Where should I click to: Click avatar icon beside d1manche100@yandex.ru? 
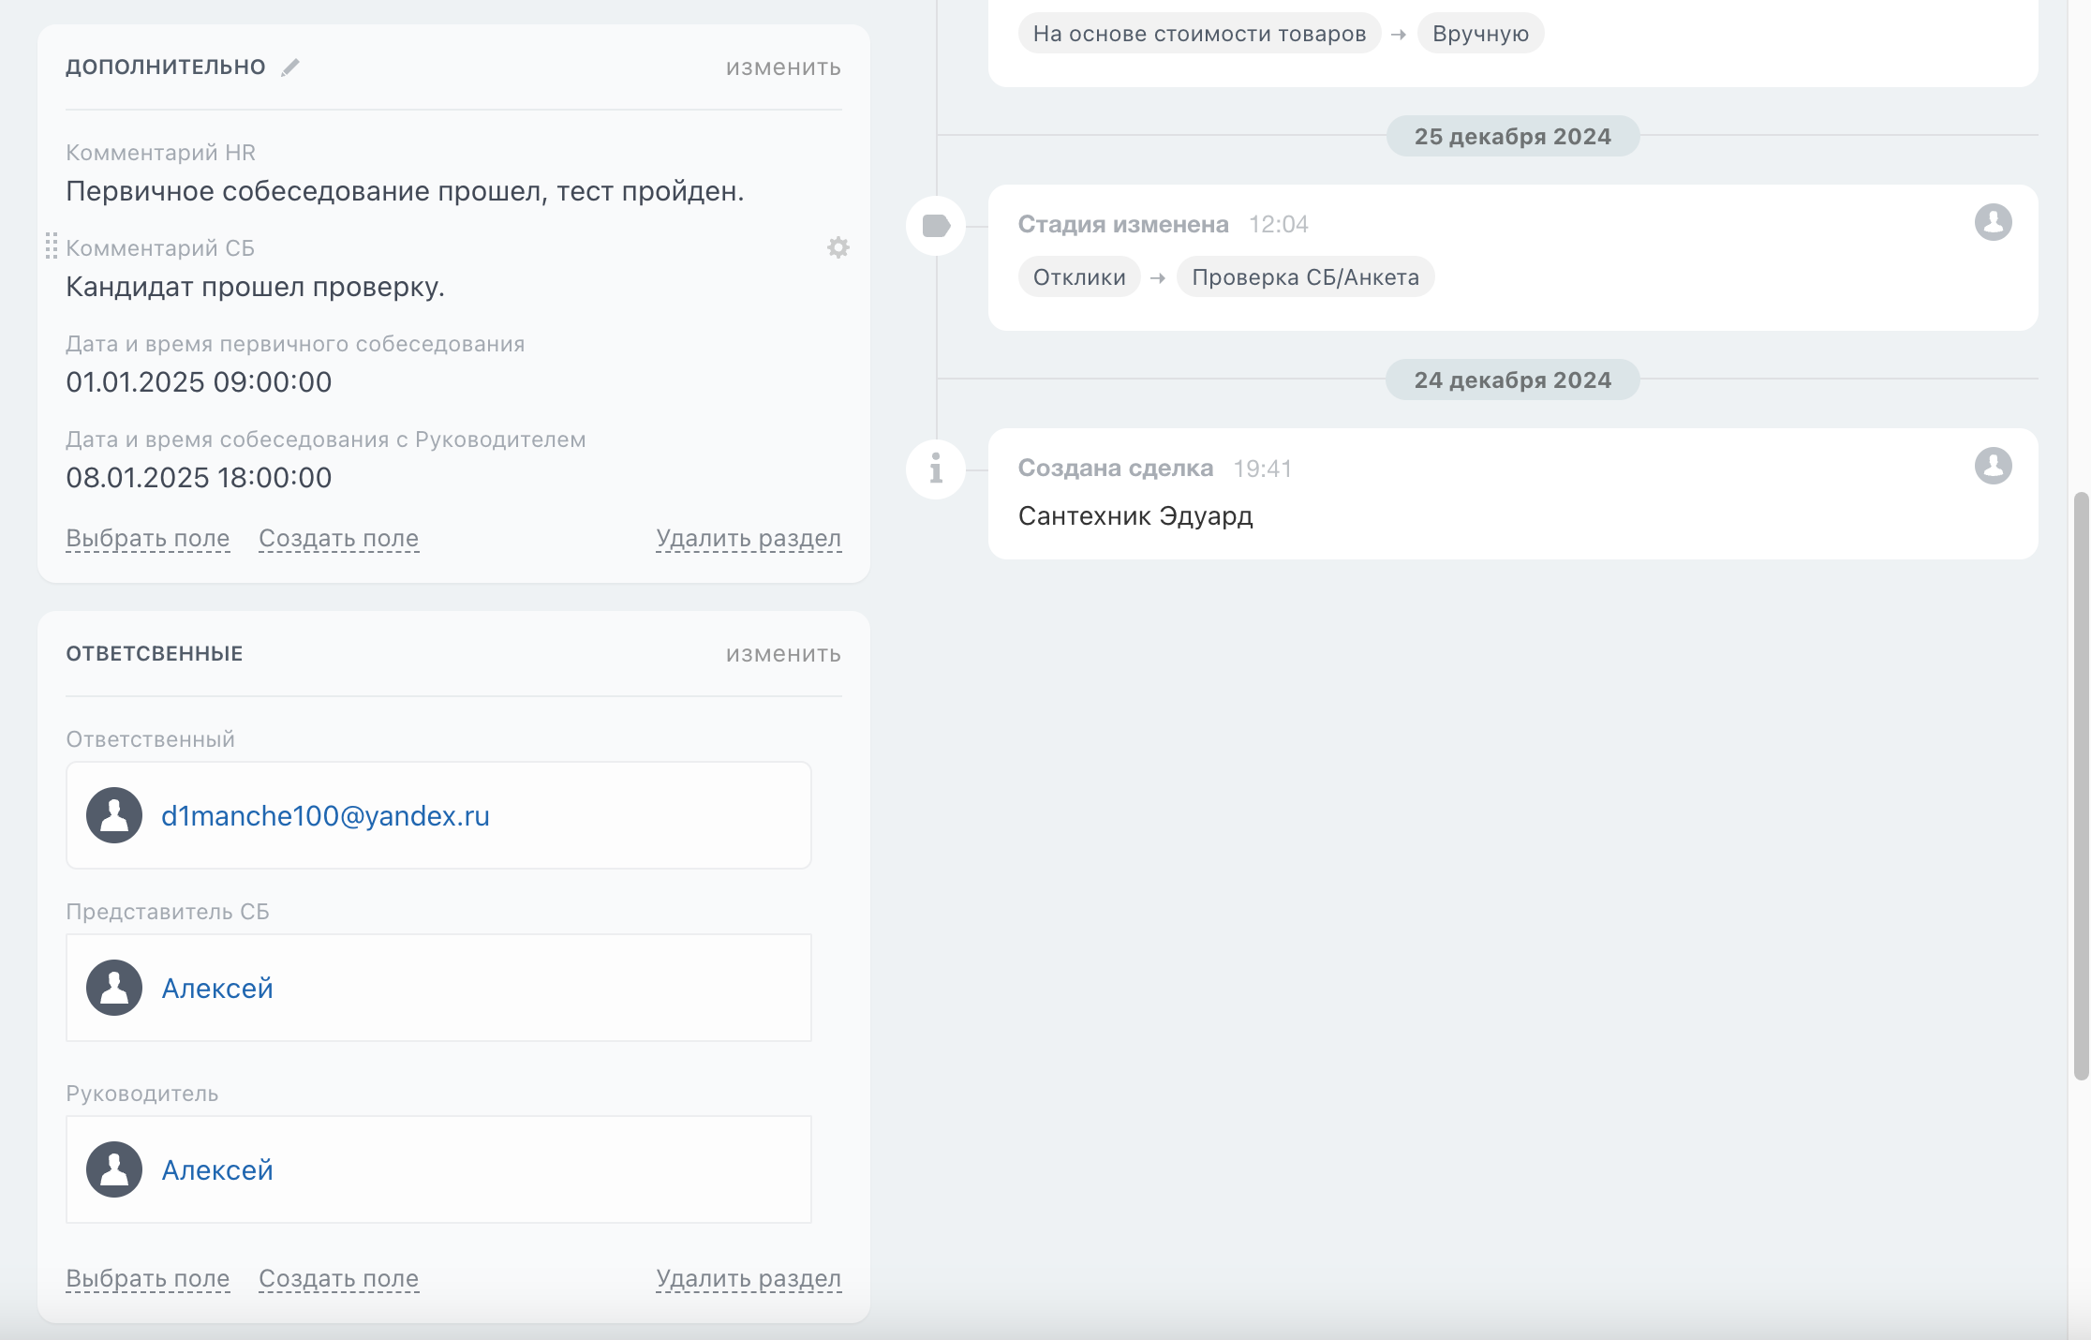[114, 815]
